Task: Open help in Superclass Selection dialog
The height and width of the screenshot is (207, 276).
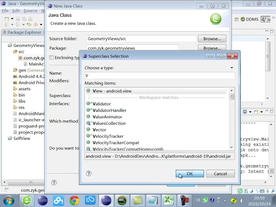Action: tap(89, 173)
